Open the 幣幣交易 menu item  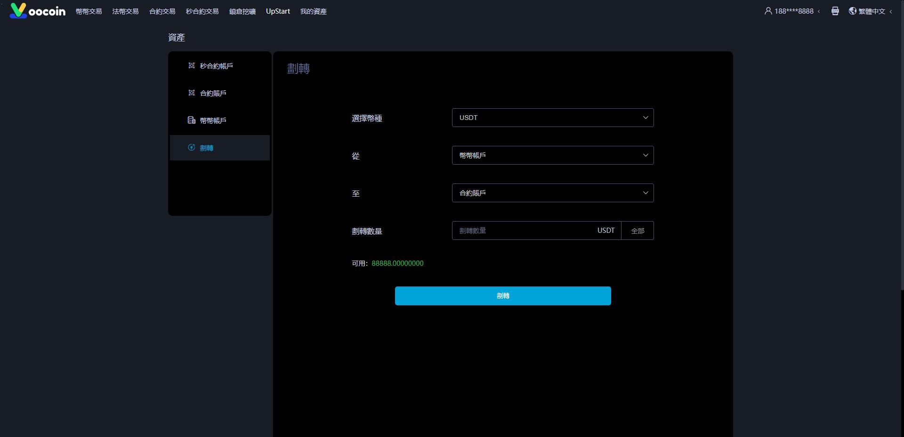pyautogui.click(x=89, y=11)
